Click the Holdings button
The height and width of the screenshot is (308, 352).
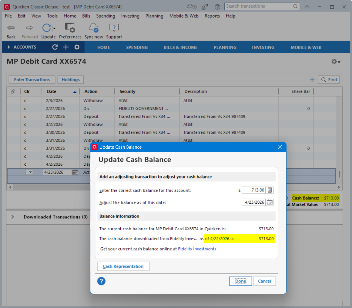point(70,80)
